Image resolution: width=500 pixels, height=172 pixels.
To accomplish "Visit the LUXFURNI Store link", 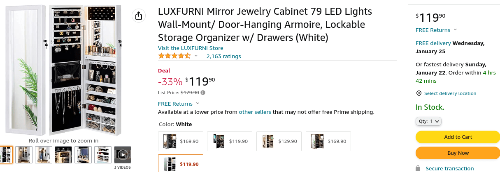I will [x=191, y=48].
